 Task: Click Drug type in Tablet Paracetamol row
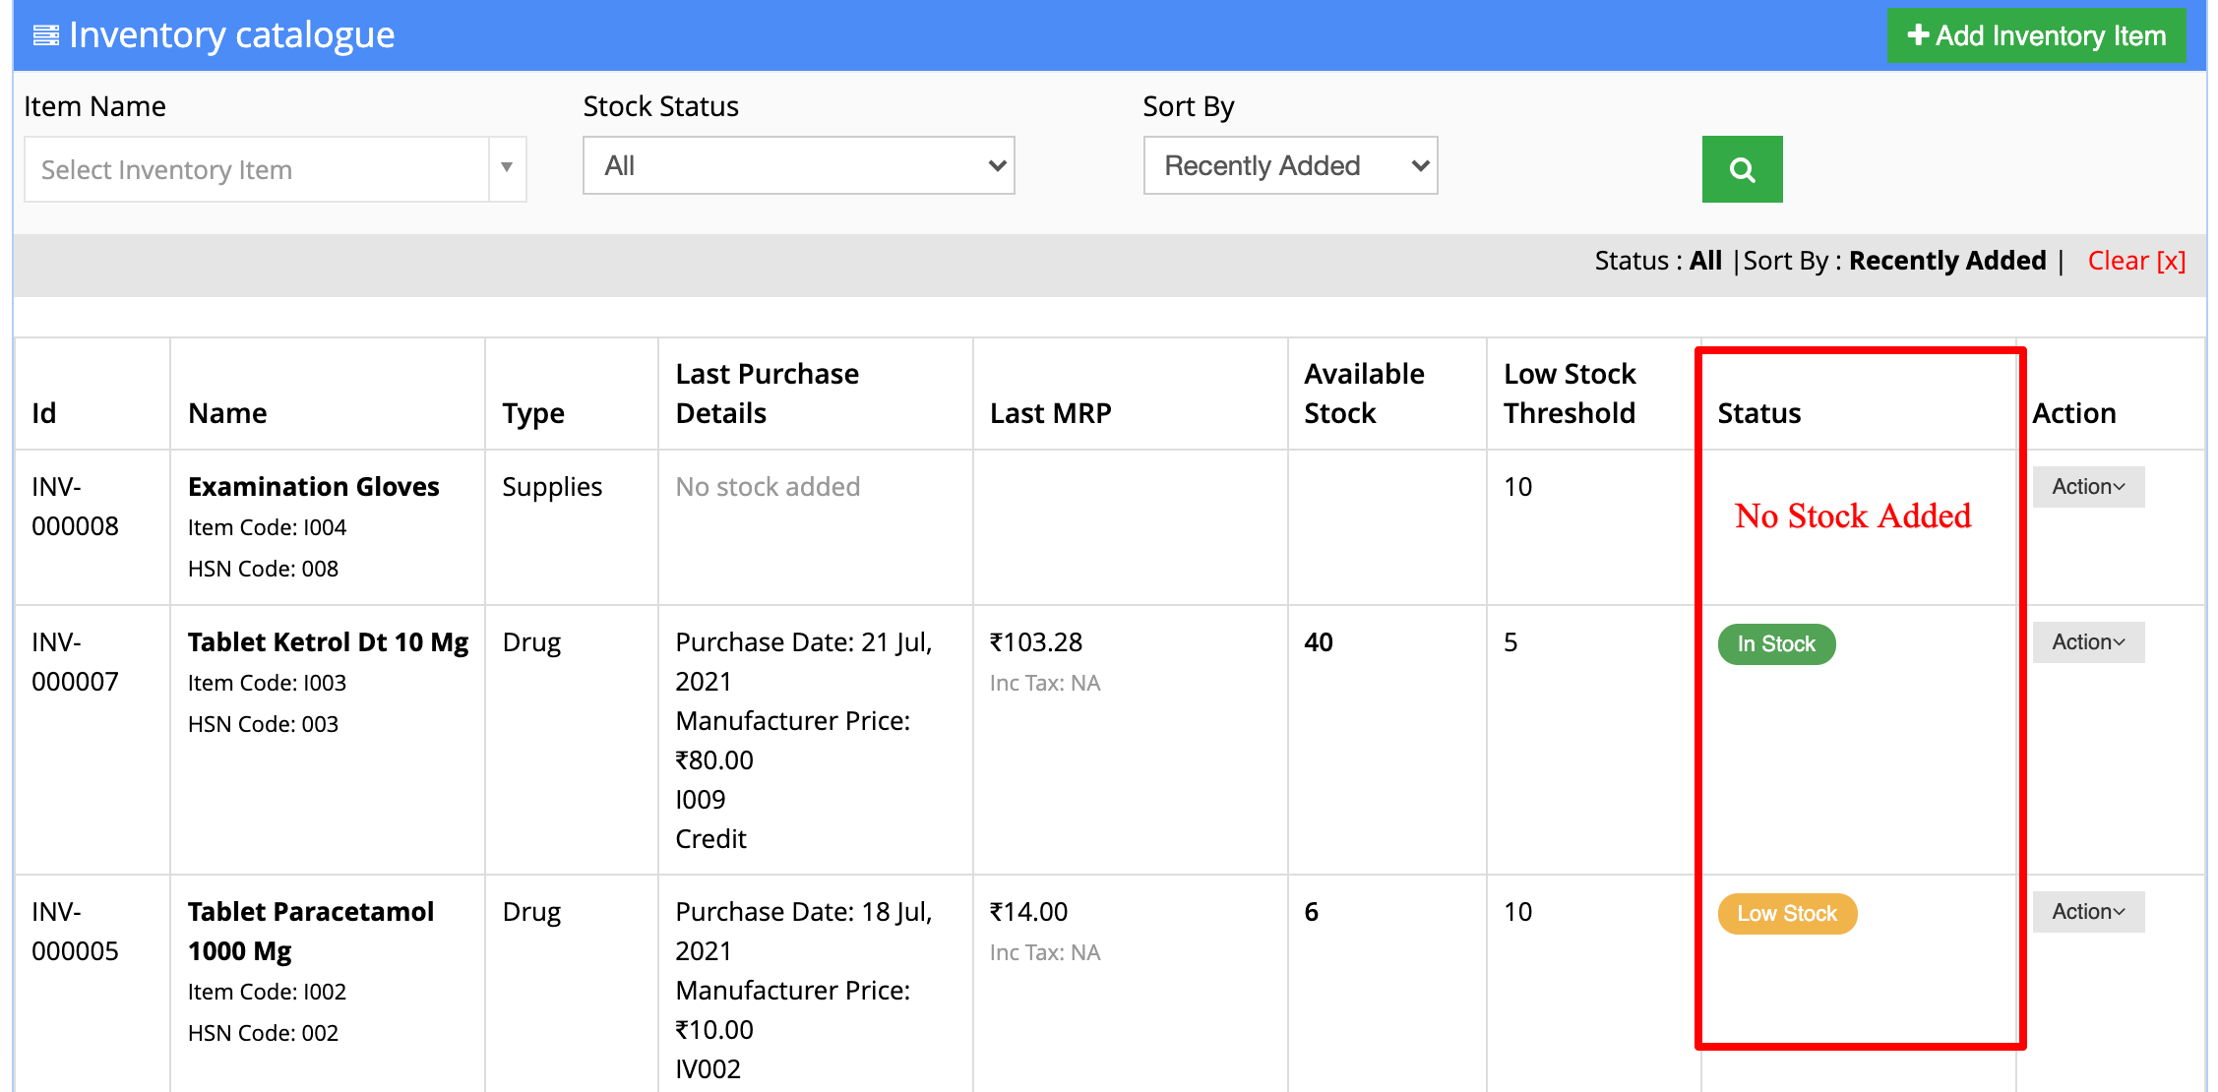[531, 912]
